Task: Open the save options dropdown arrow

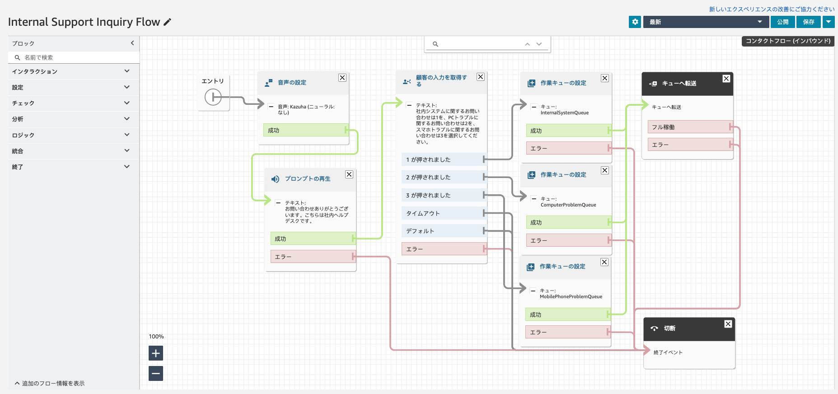Action: coord(829,22)
